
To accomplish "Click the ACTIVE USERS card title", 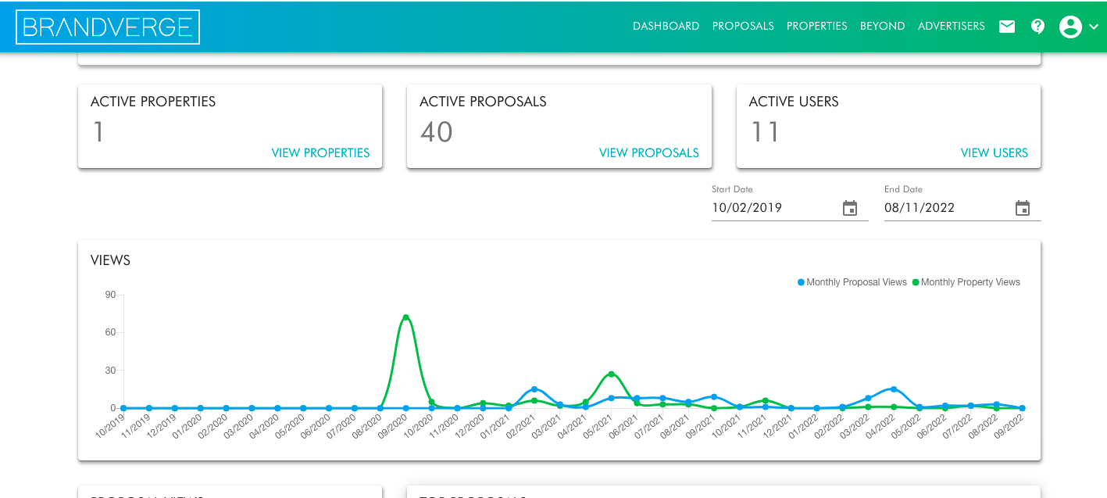I will [x=794, y=102].
